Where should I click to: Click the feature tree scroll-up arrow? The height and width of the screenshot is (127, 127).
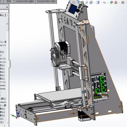click(x=8, y=15)
